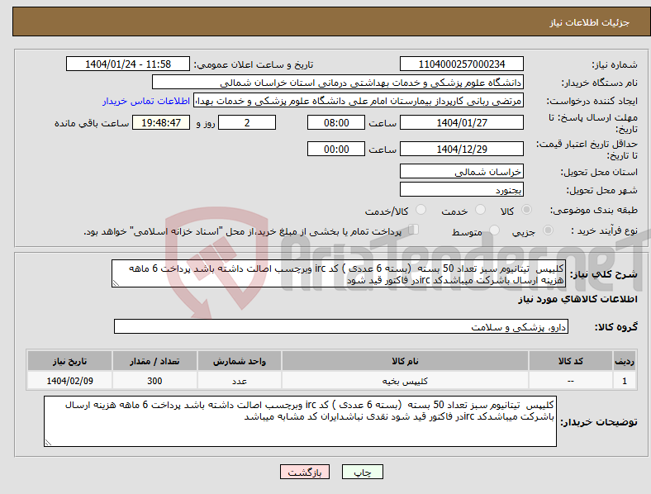The height and width of the screenshot is (494, 651).
Task: Click response deadline date 1404/01/27
Action: point(461,122)
